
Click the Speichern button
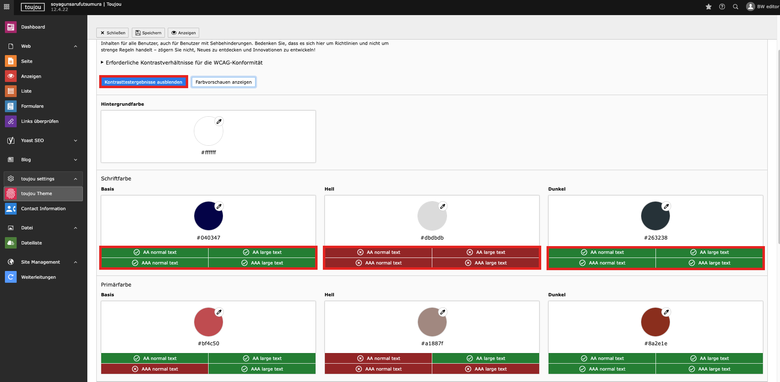(148, 33)
